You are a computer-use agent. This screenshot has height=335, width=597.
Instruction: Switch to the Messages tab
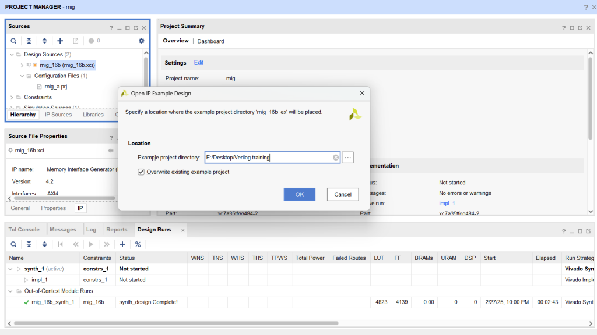pos(63,230)
